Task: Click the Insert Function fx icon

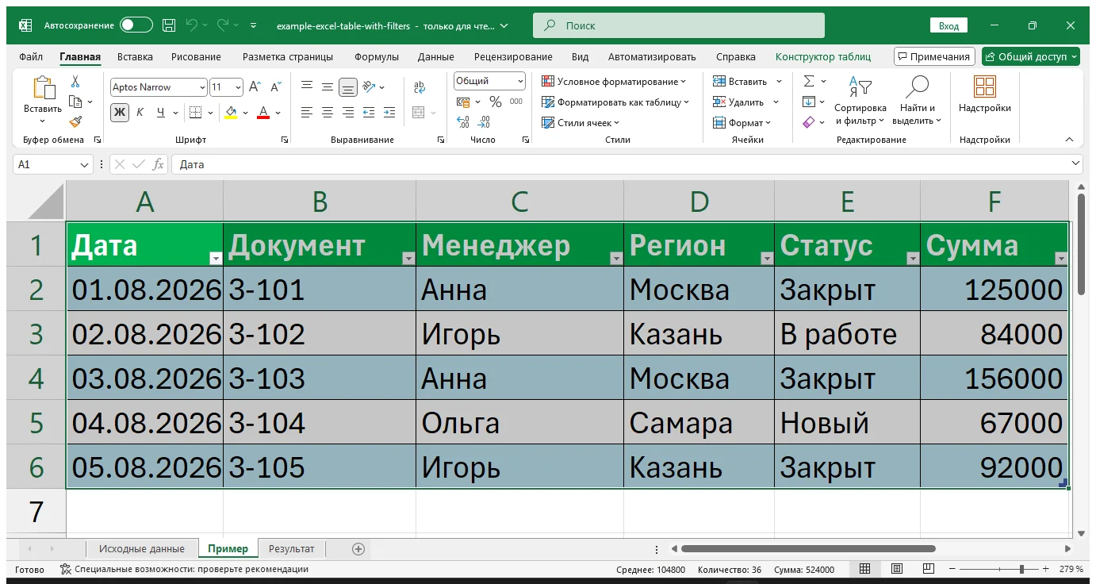Action: pos(158,164)
